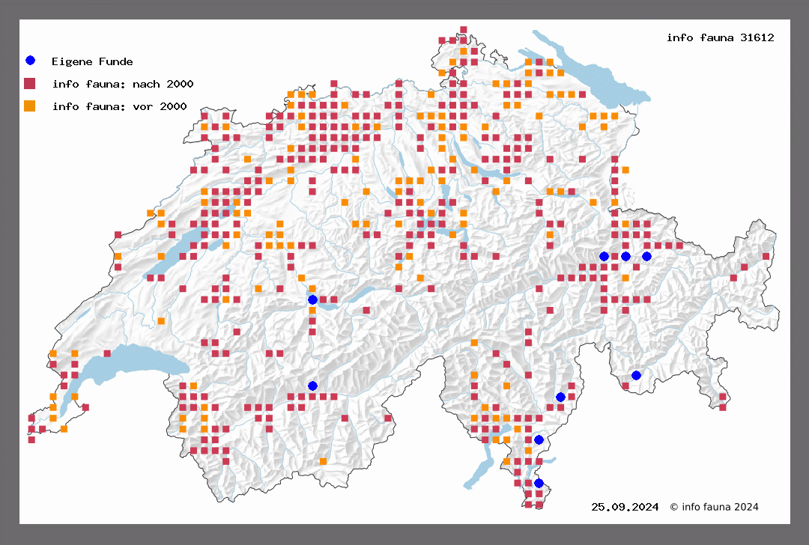Click the northernmost red square on the map

464,30
